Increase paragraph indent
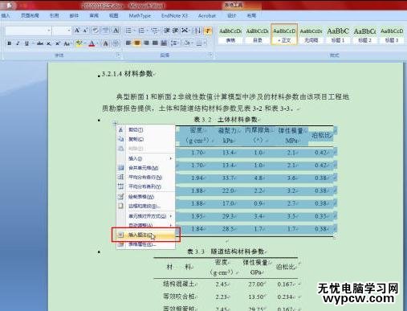Viewport: 407px width, 311px height. pos(176,31)
